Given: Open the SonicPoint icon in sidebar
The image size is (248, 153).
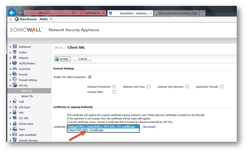Looking at the screenshot, I should coord(14,68).
